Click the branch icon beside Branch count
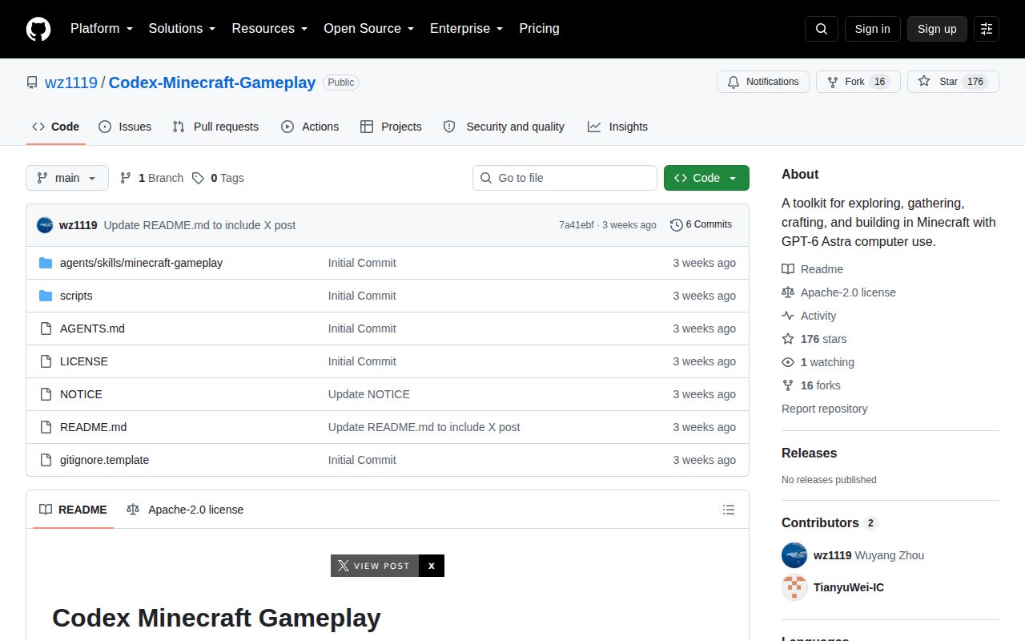 [x=126, y=178]
